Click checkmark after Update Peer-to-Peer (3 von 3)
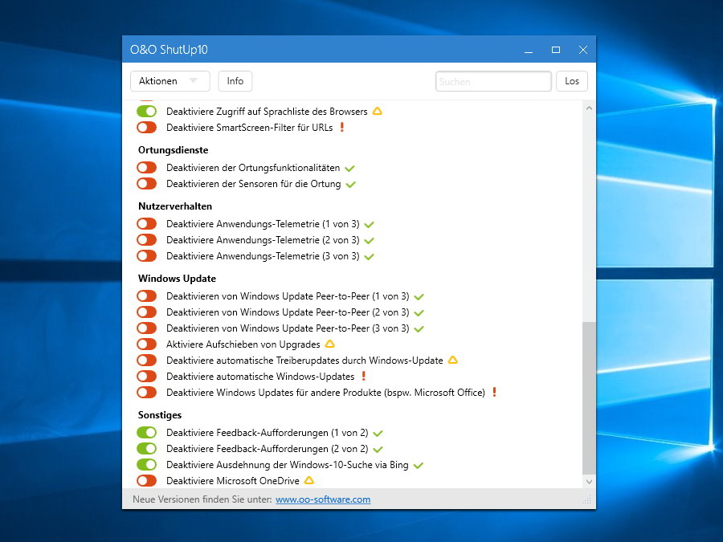 pos(419,329)
